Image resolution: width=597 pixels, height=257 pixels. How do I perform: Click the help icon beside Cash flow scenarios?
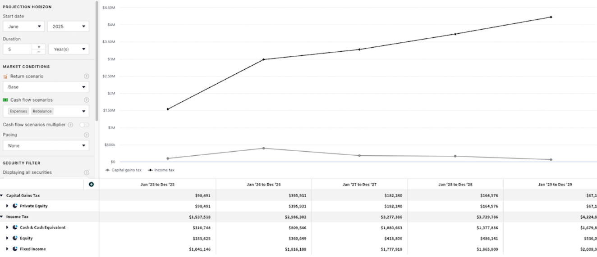pyautogui.click(x=87, y=100)
